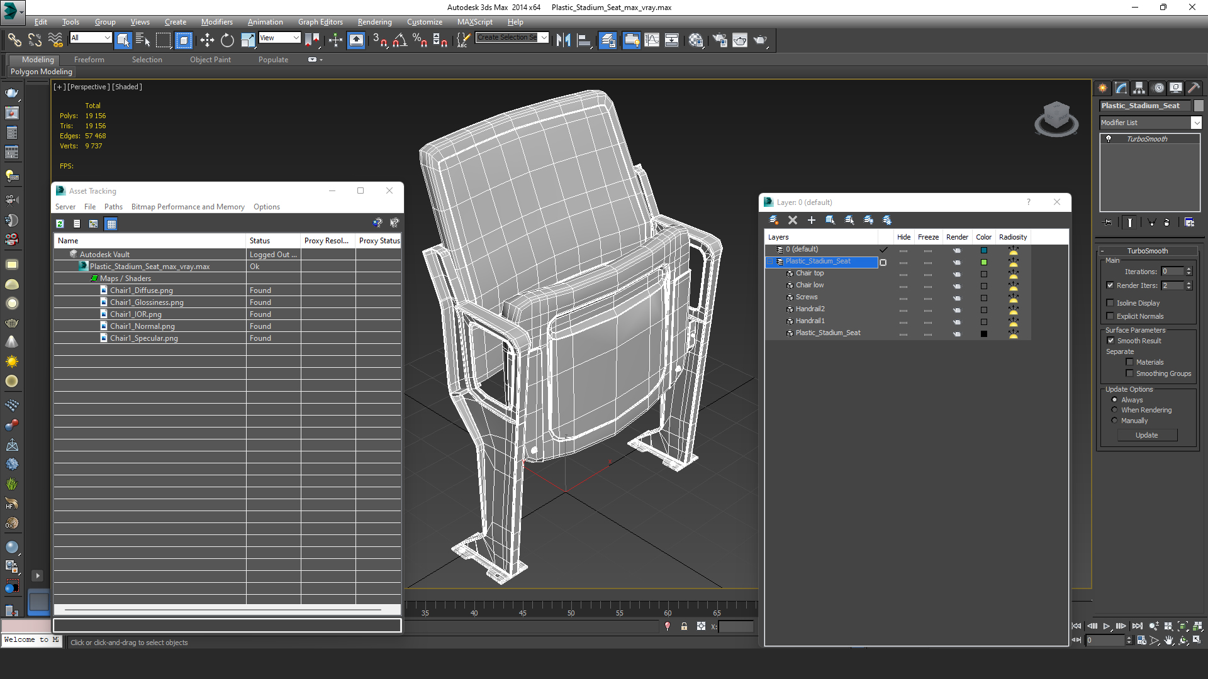Viewport: 1208px width, 679px height.
Task: Open Render Setup teapot icon
Action: tap(719, 40)
